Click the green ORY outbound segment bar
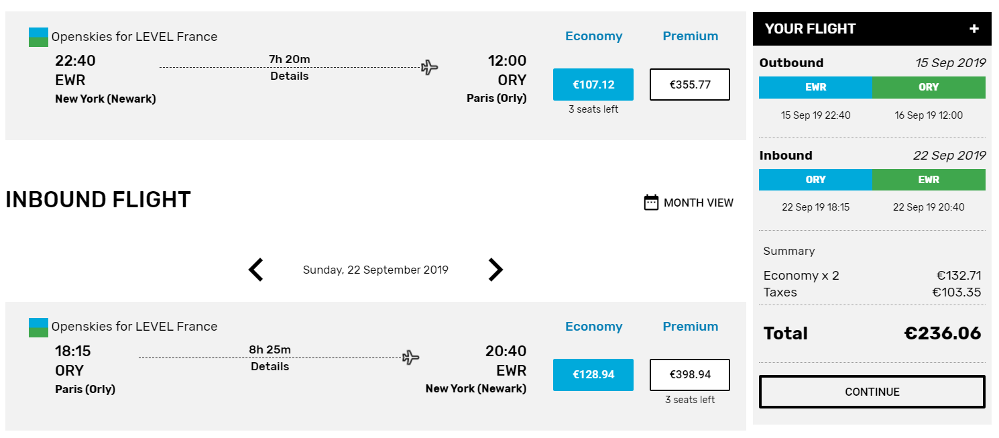 pos(929,87)
